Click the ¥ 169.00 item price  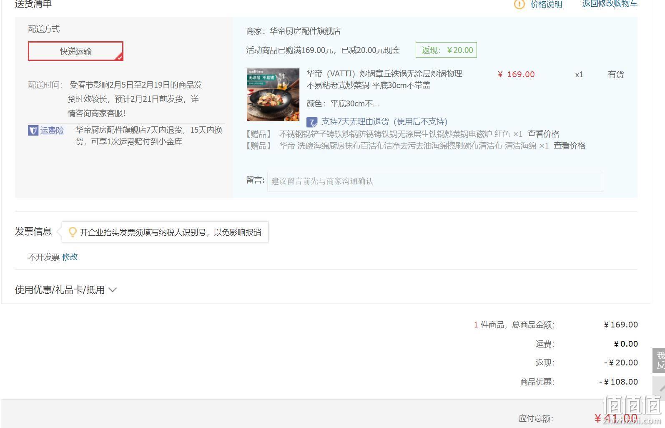coord(516,74)
